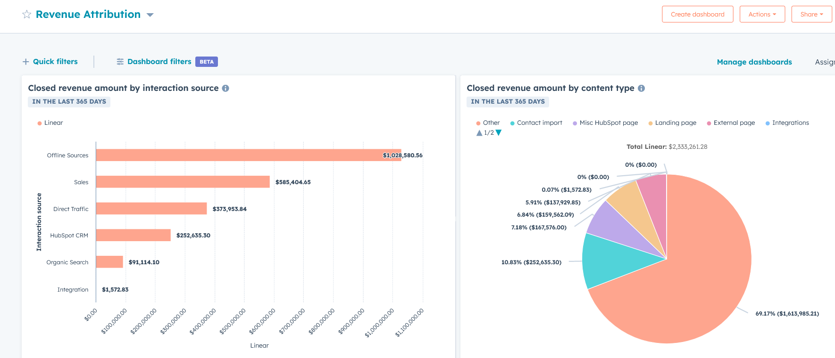Click the $1,572.83 Integration value label
This screenshot has height=358, width=835.
[115, 290]
